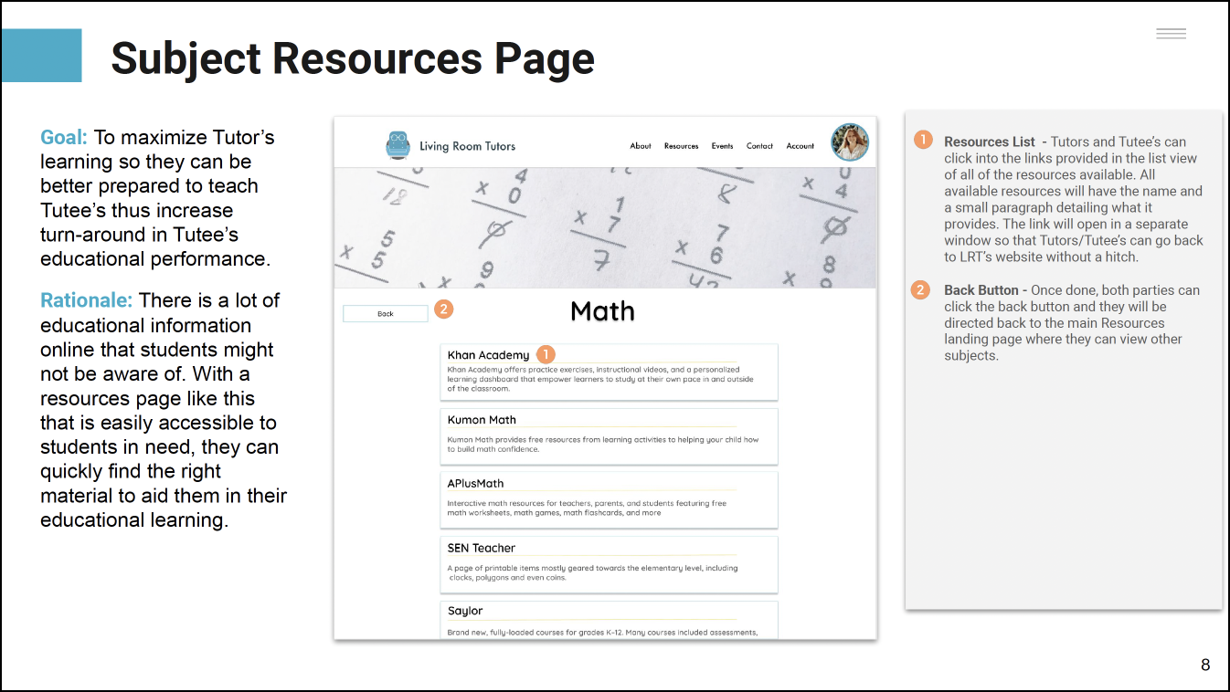Click the Back button

coord(386,313)
